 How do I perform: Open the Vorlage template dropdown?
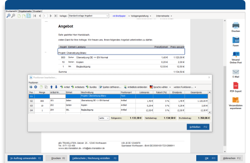point(89,16)
